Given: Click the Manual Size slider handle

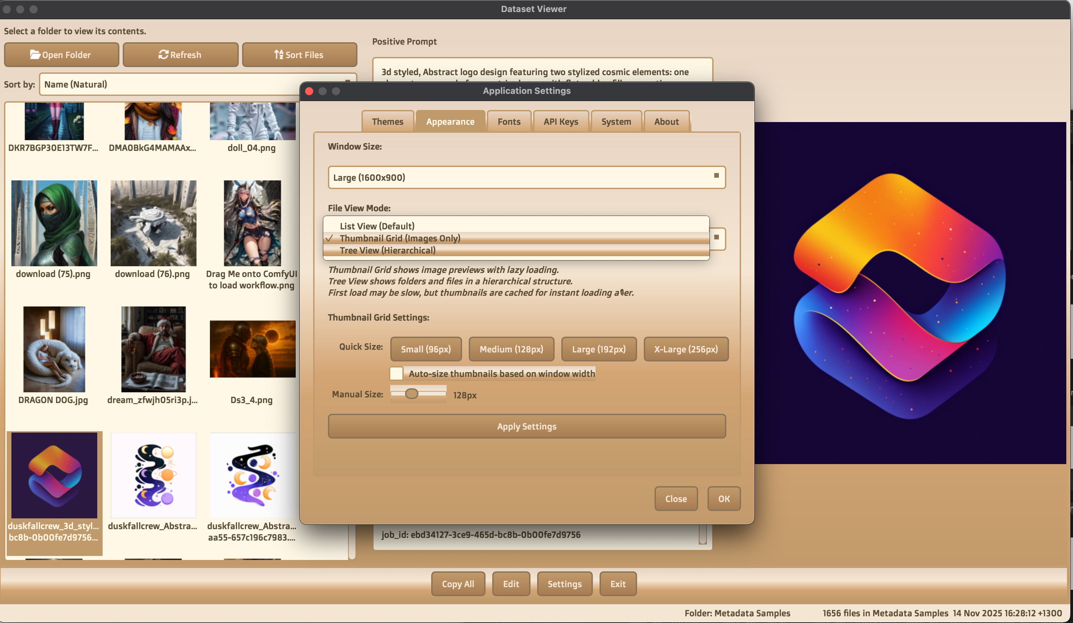Looking at the screenshot, I should point(411,394).
